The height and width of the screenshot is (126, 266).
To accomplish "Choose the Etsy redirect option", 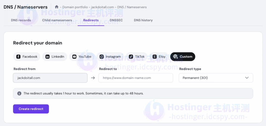I will (x=159, y=57).
